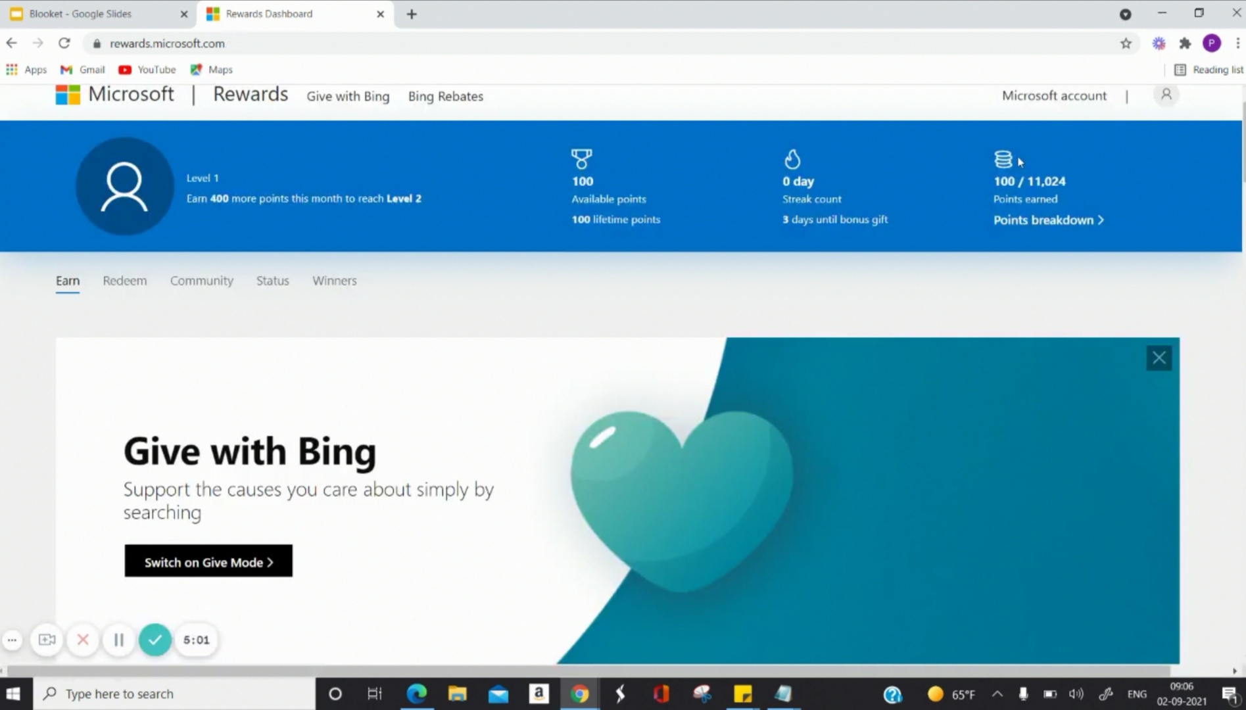The height and width of the screenshot is (710, 1246).
Task: Select the Status tab
Action: click(273, 281)
